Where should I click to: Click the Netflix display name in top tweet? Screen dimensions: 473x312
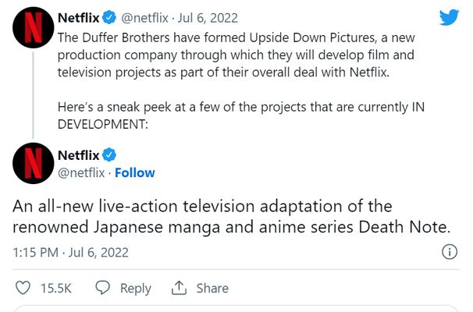78,17
